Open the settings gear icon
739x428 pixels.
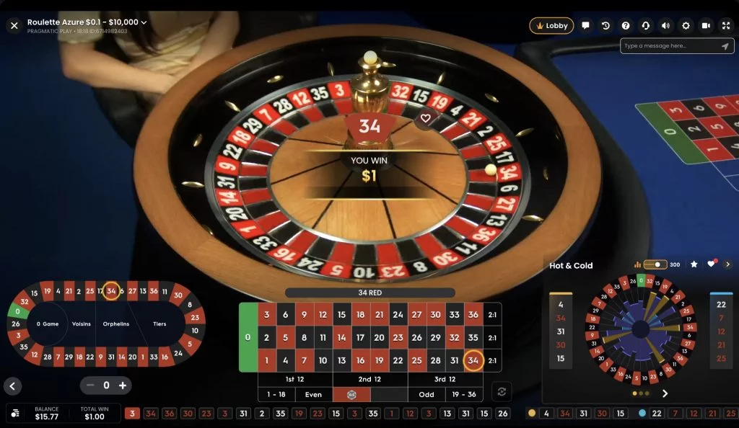(x=686, y=25)
